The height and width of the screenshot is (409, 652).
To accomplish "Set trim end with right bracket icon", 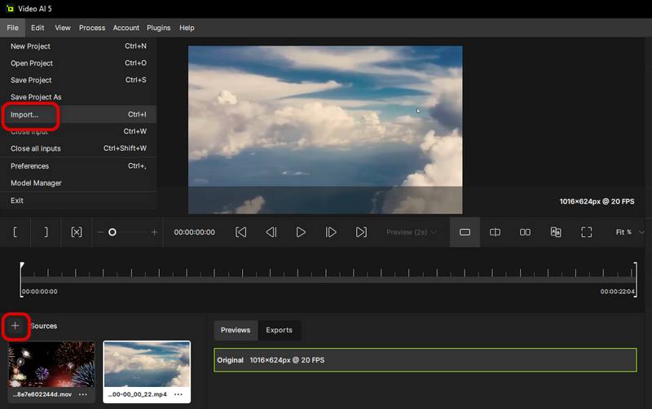I will 46,232.
